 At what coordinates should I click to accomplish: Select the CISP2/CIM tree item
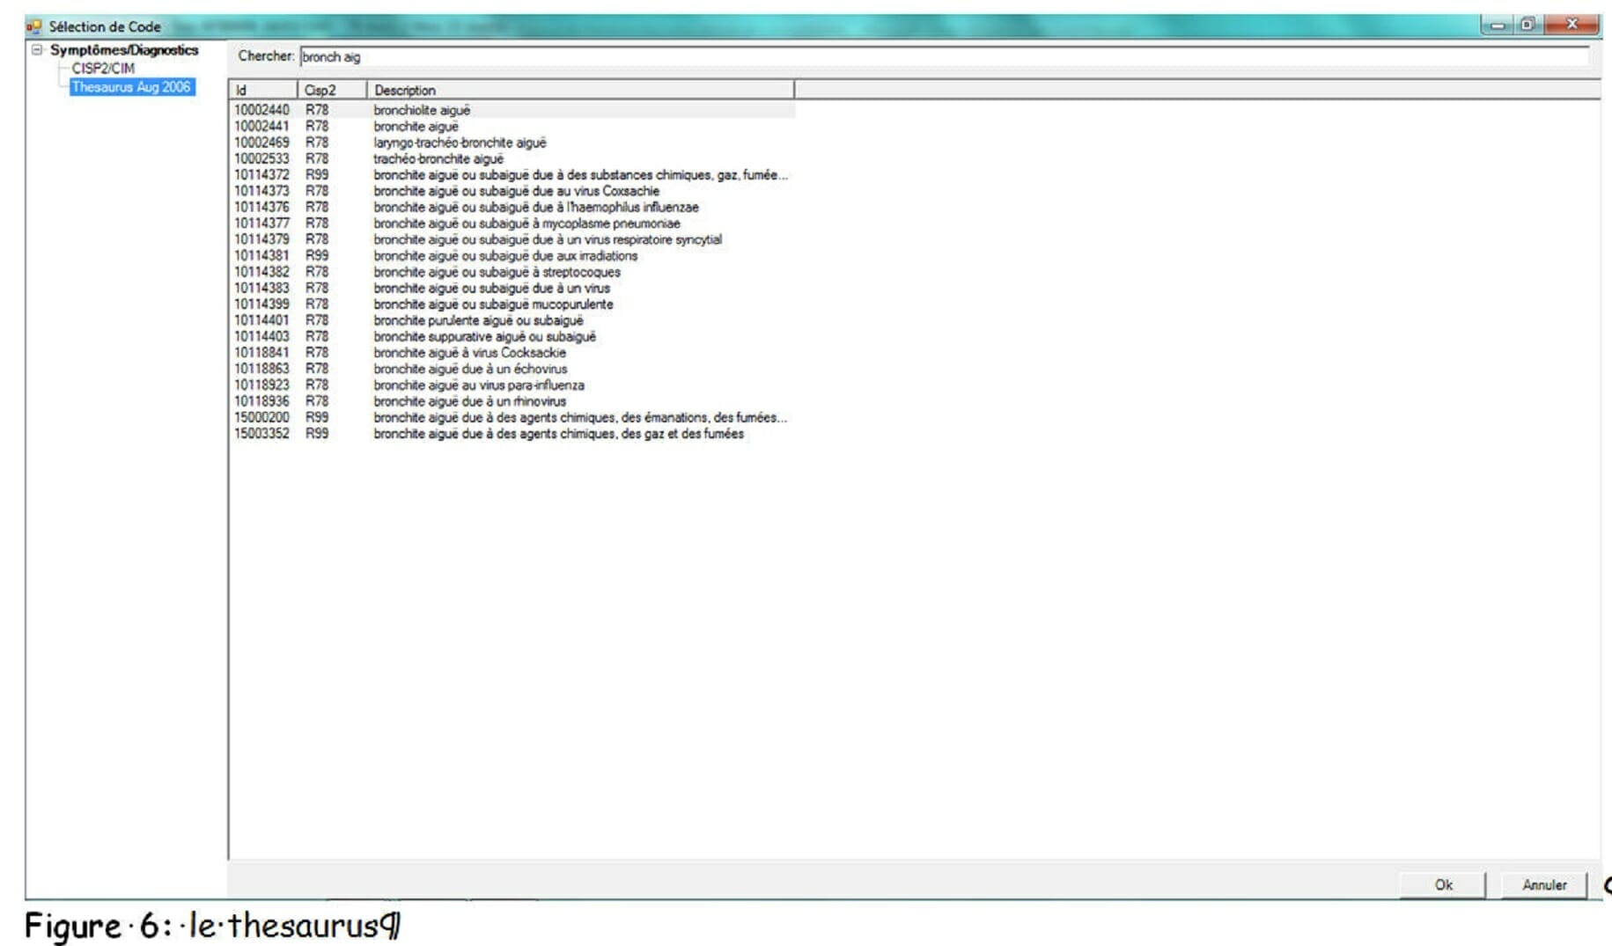coord(103,69)
